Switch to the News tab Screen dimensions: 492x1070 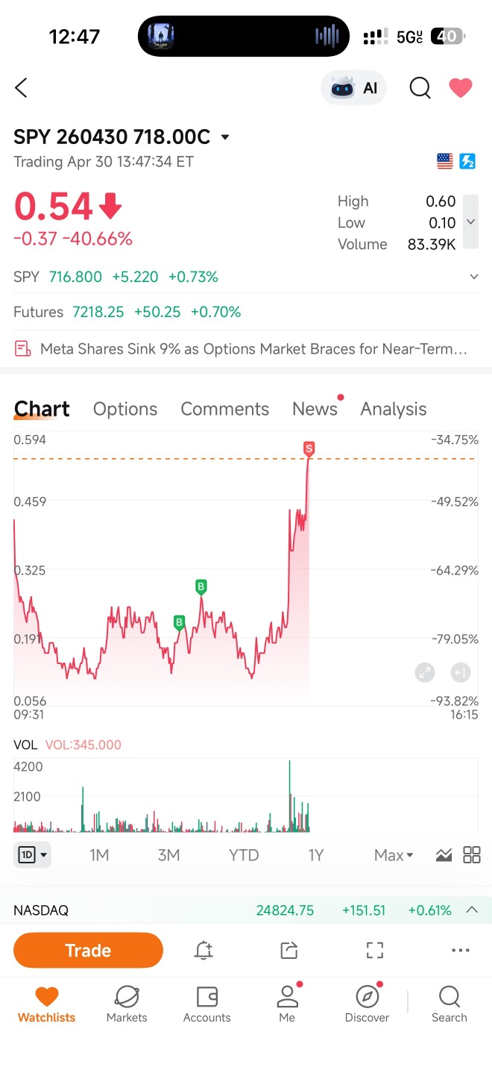[315, 409]
